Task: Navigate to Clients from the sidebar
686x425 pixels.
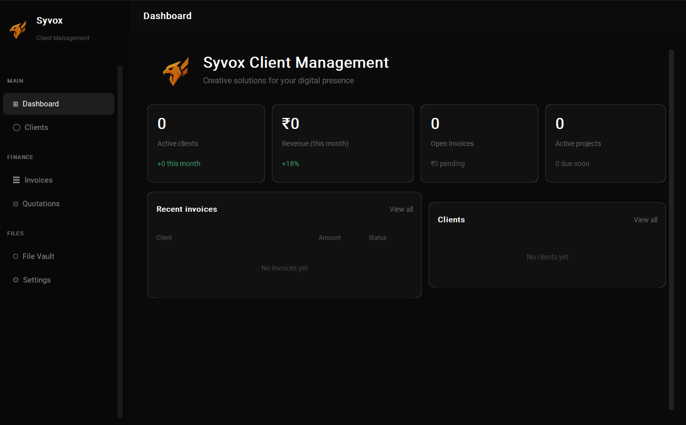Action: (36, 127)
